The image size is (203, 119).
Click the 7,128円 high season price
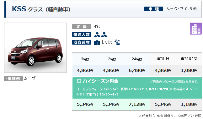pyautogui.click(x=137, y=104)
